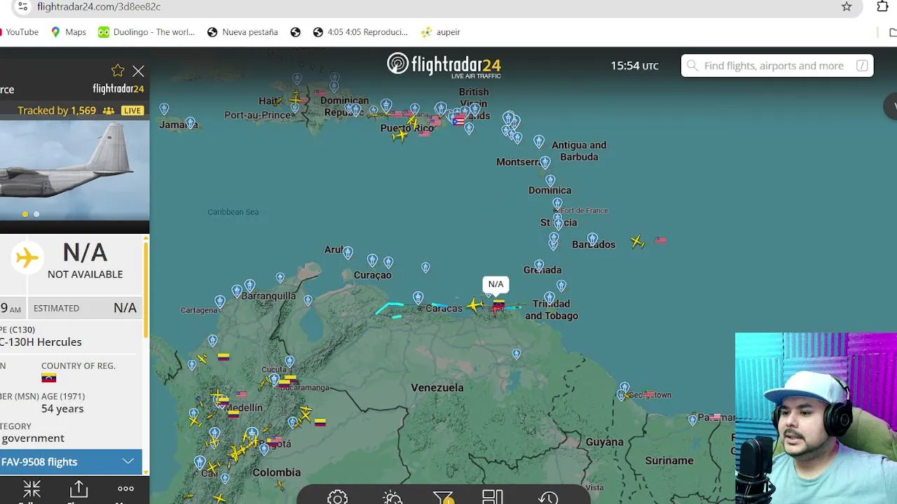Screen dimensions: 897x504
Task: Select the second photo carousel dot
Action: point(36,214)
